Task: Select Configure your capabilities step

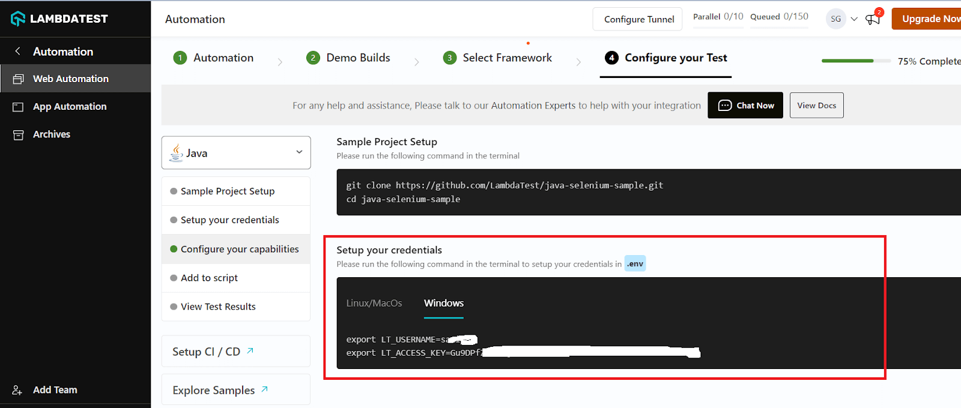Action: 236,249
